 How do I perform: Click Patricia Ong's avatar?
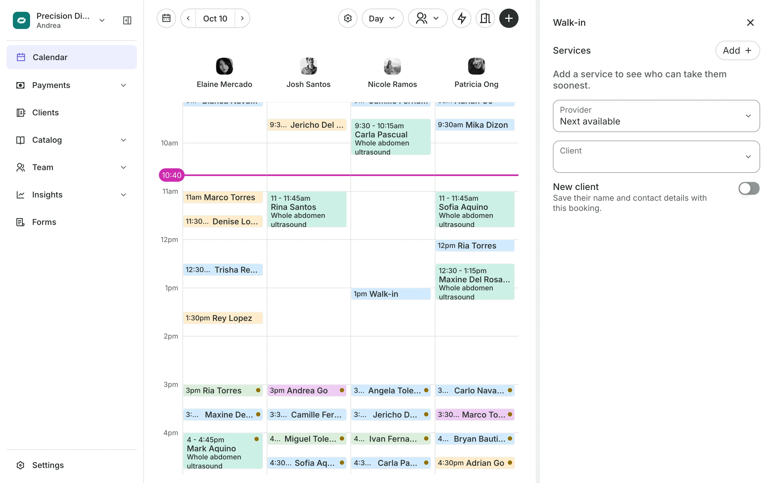476,66
